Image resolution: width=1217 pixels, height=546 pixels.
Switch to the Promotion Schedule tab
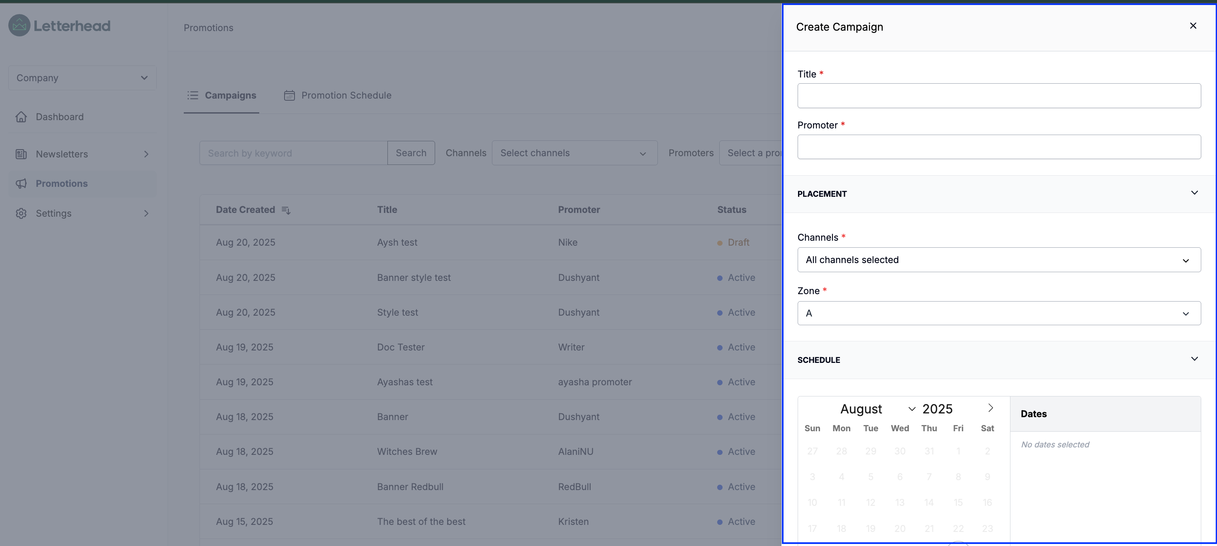coord(337,95)
